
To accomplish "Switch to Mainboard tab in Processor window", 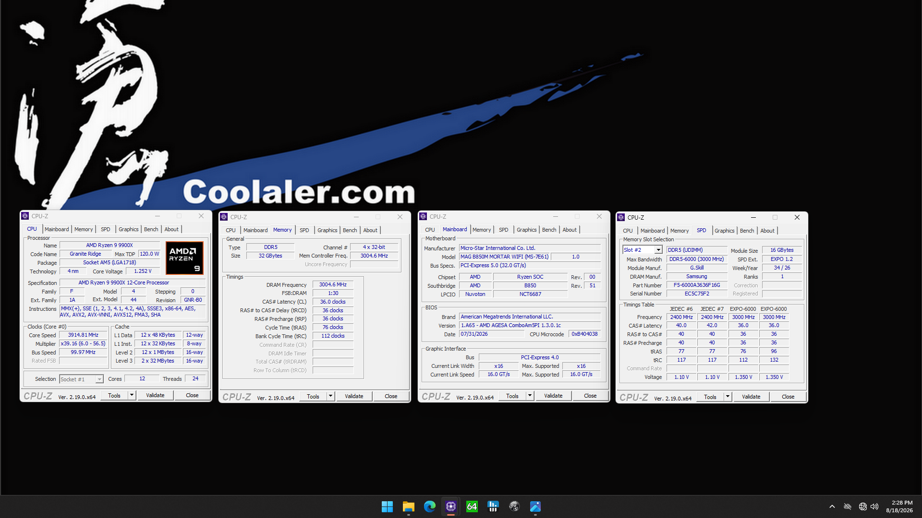I will click(x=57, y=229).
